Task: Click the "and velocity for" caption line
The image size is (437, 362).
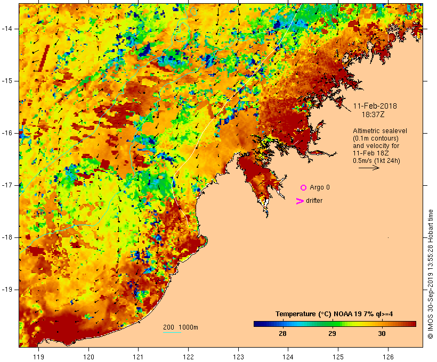Action: (376, 146)
